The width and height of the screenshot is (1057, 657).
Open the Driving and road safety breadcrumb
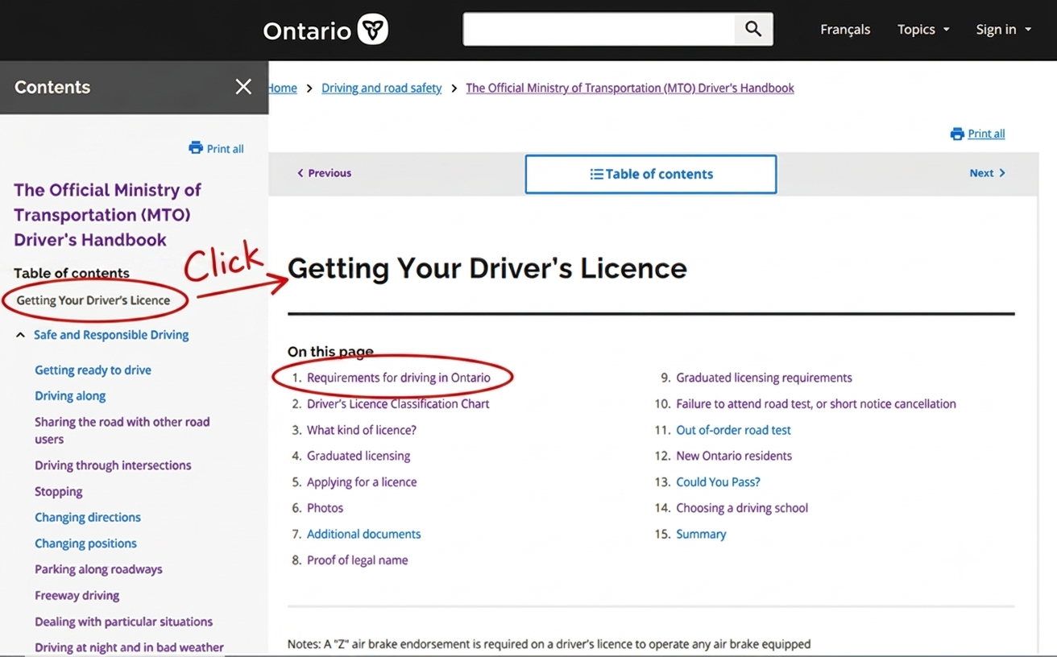point(381,89)
